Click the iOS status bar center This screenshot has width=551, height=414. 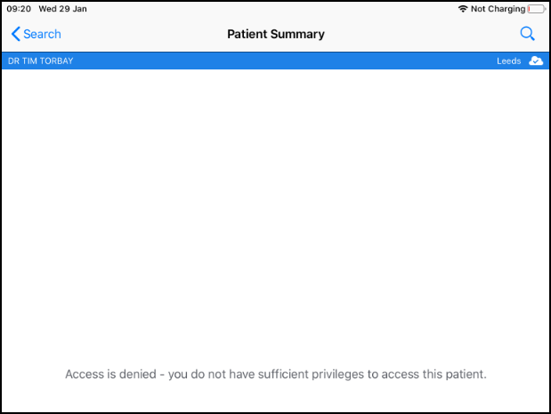[276, 8]
